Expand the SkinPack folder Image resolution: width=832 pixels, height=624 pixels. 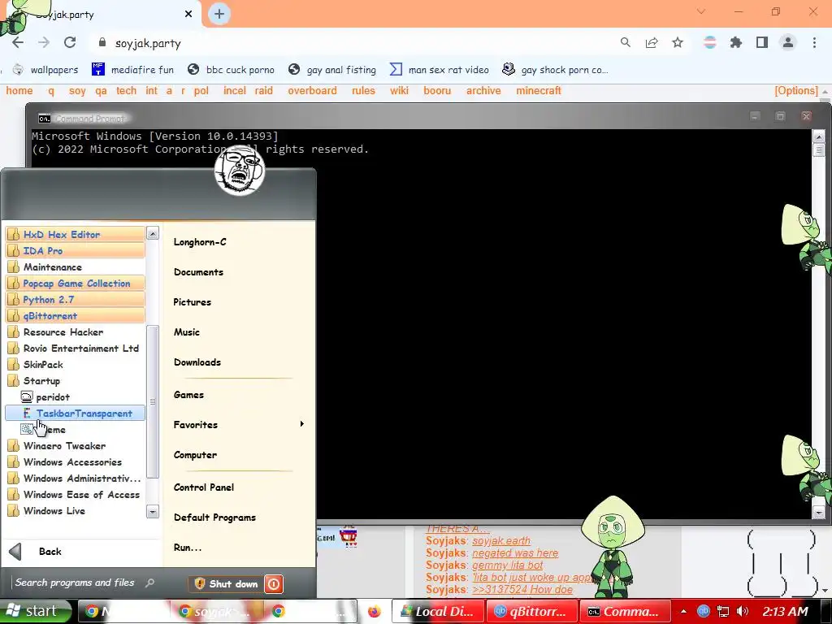click(x=76, y=365)
